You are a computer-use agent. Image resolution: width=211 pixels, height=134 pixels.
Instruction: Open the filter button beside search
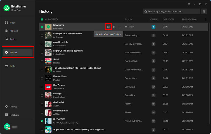tap(204, 11)
